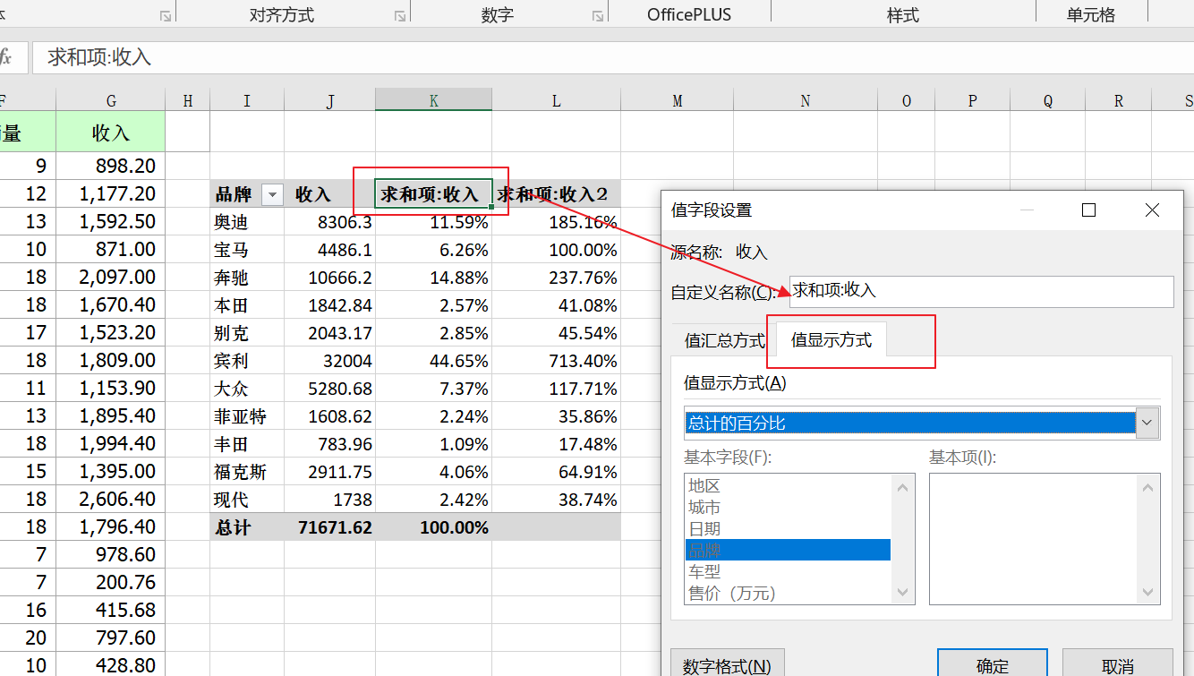The height and width of the screenshot is (676, 1194).
Task: Select the cell with value 200.76
Action: pos(111,582)
